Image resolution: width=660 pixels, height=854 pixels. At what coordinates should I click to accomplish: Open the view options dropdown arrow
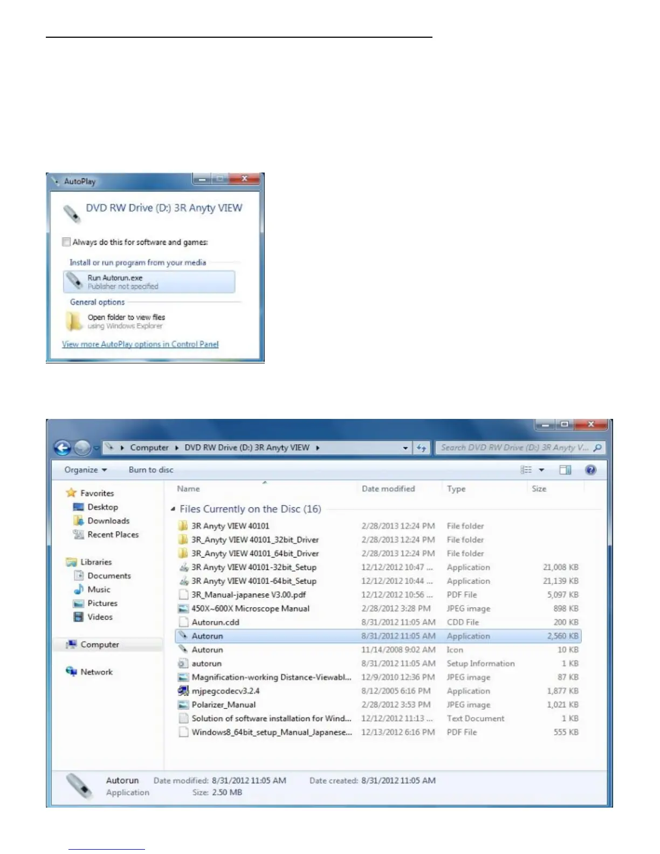click(541, 470)
